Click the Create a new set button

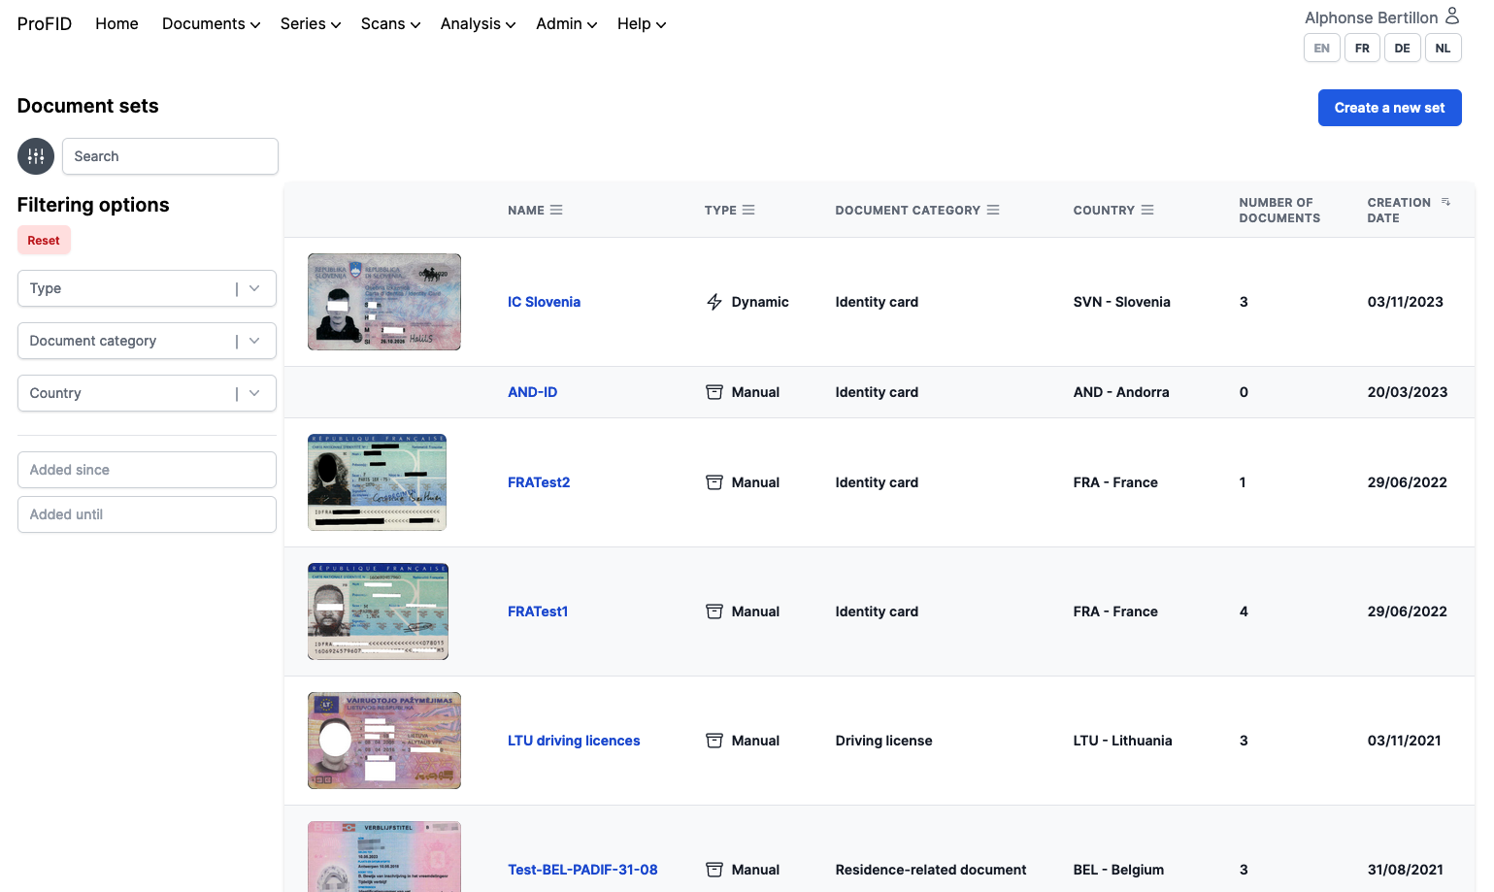1389,108
